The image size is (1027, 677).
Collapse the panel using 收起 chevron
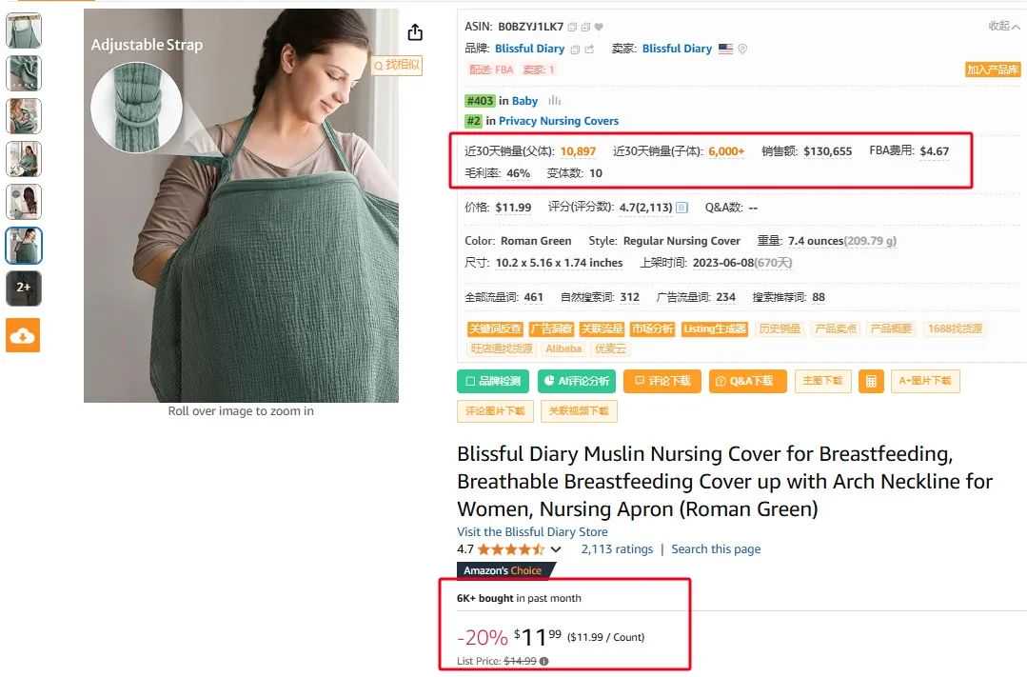1004,27
